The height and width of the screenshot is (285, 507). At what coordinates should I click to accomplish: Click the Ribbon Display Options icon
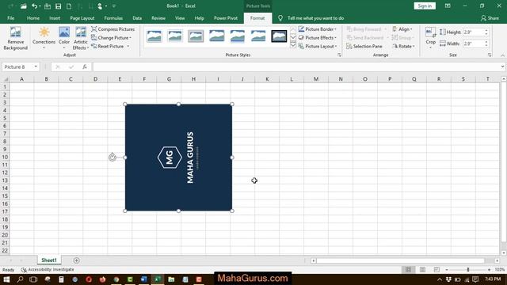(x=448, y=6)
